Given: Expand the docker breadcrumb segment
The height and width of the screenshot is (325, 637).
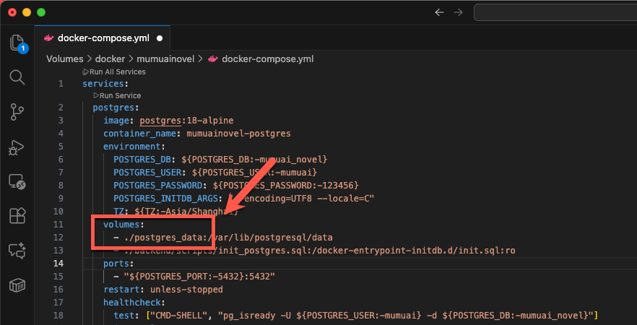Looking at the screenshot, I should click(x=110, y=59).
